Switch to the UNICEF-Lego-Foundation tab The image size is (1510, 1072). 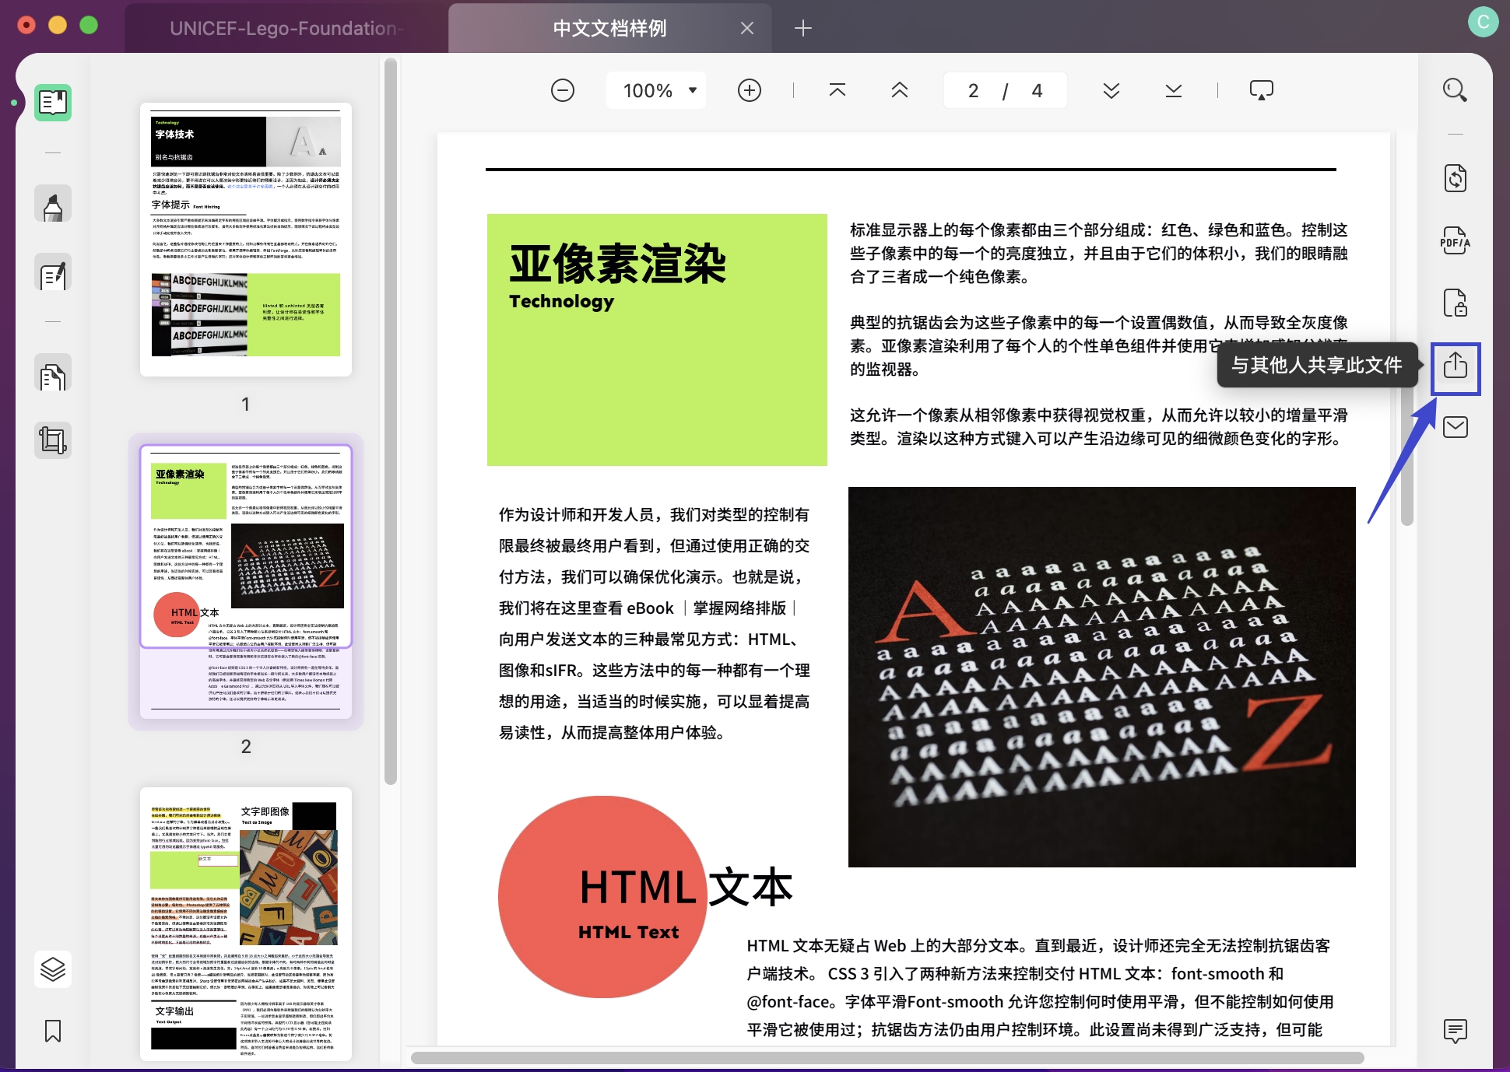(x=286, y=28)
